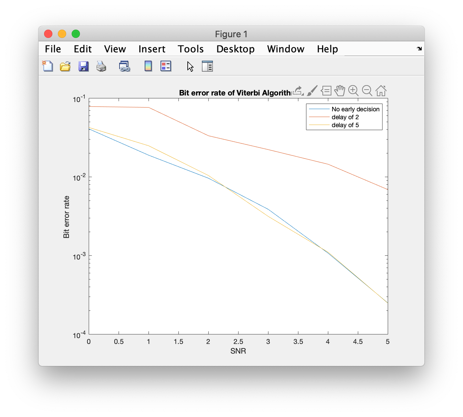Click the 10^-3 y-axis tick label

[79, 256]
